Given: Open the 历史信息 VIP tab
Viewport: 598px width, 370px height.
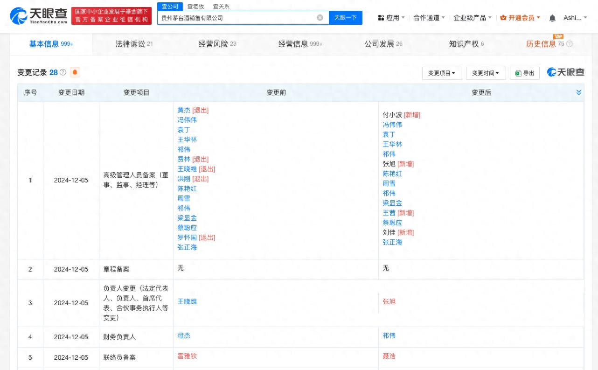Looking at the screenshot, I should pyautogui.click(x=549, y=44).
